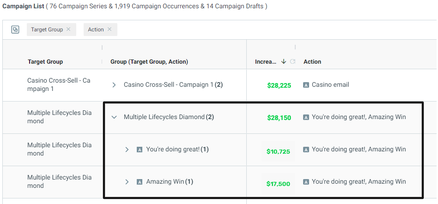Screen dimensions: 438x204
Task: Click the Target Group column header
Action: pos(45,62)
